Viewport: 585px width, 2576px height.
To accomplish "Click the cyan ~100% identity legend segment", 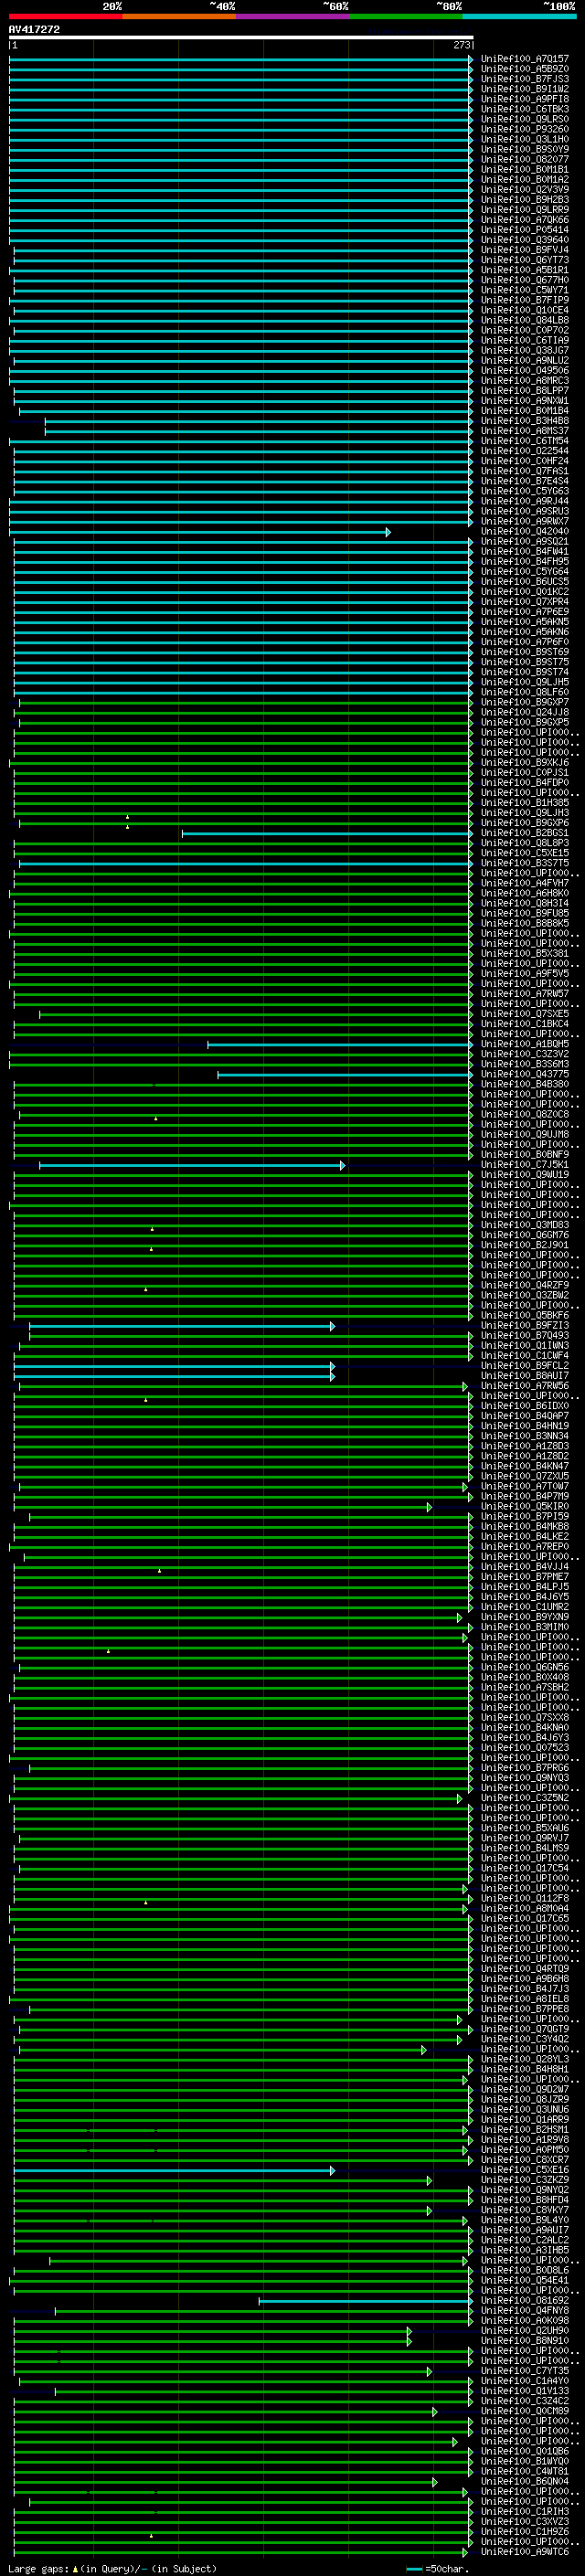I will (519, 16).
